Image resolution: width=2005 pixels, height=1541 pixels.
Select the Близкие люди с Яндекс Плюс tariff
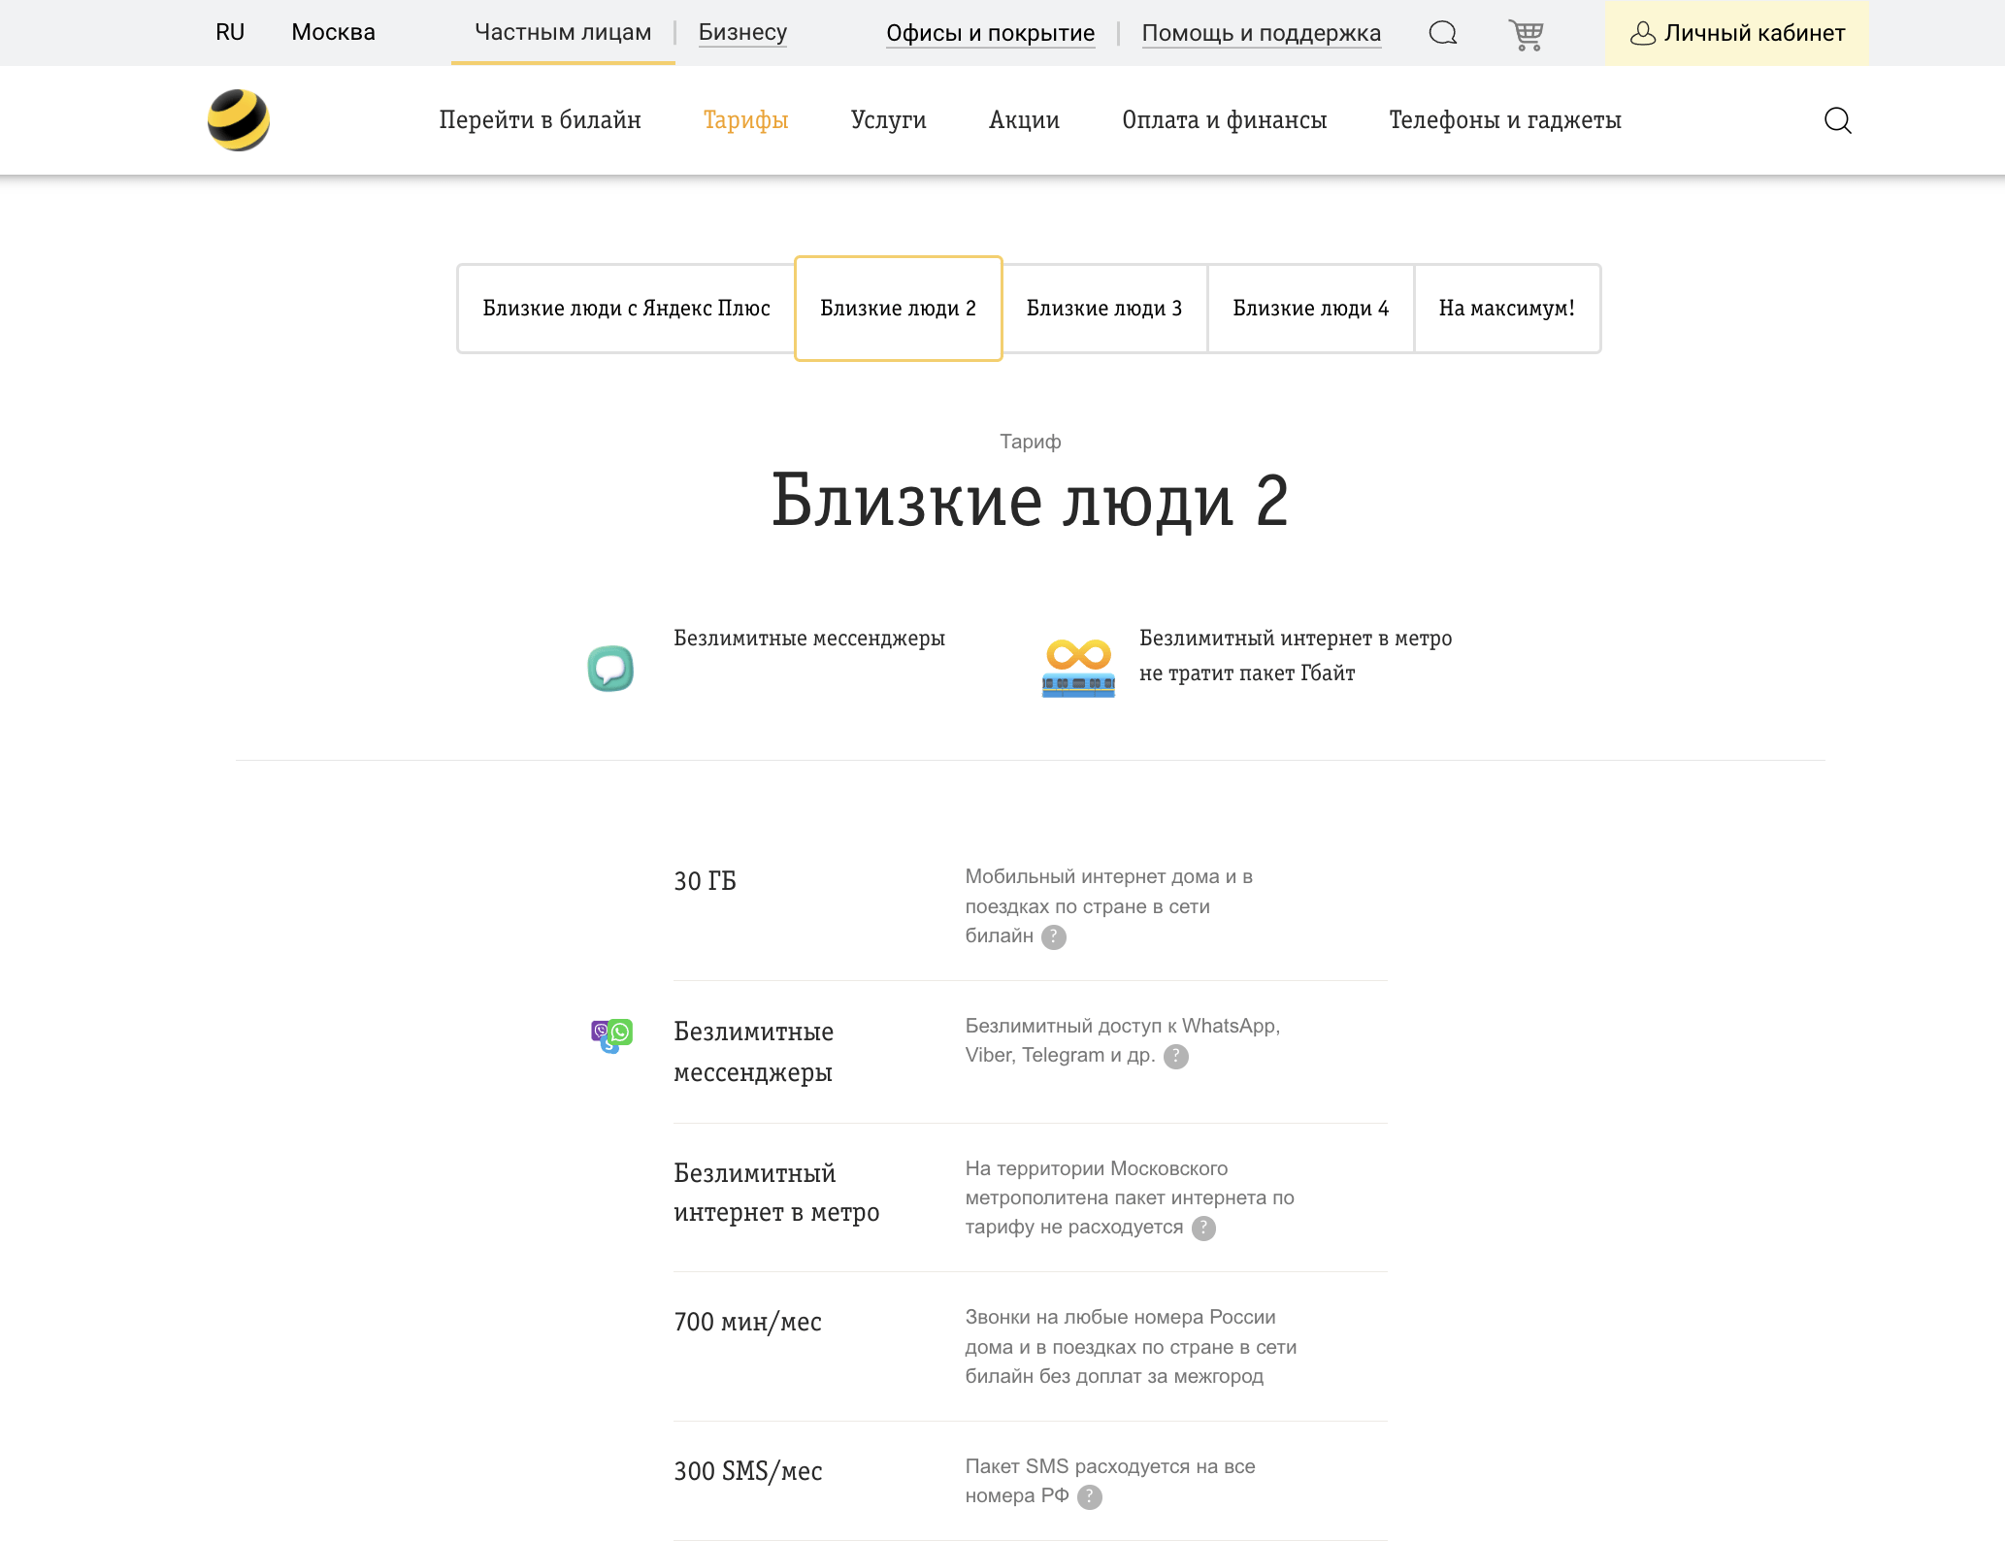click(626, 309)
